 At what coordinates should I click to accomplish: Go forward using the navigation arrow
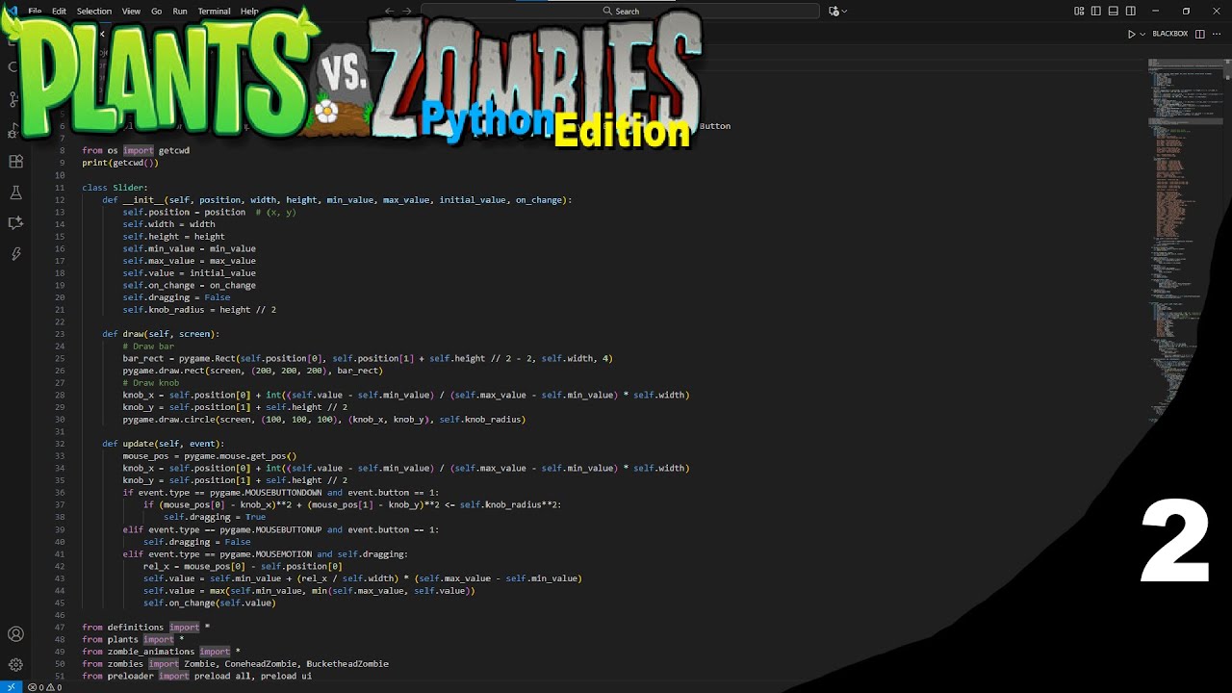coord(407,12)
